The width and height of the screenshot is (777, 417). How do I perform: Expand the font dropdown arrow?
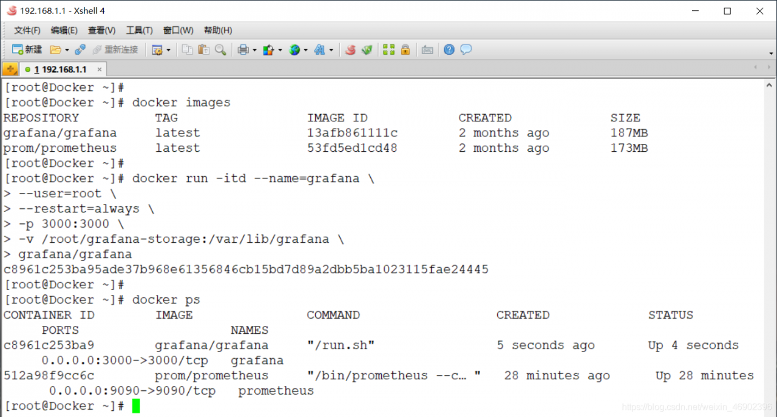click(331, 50)
